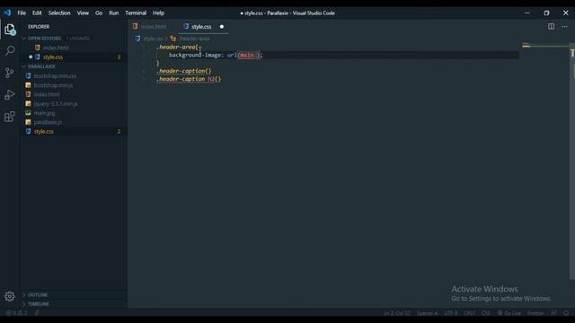Click errors and warnings count in status bar
This screenshot has width=575, height=323.
16,313
